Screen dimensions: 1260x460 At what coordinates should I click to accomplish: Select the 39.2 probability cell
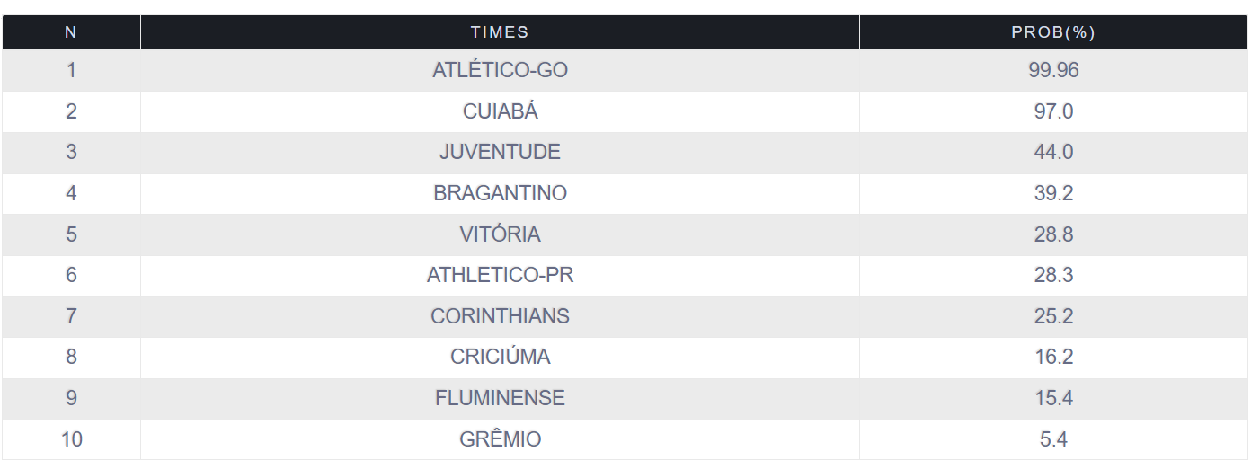(1053, 193)
